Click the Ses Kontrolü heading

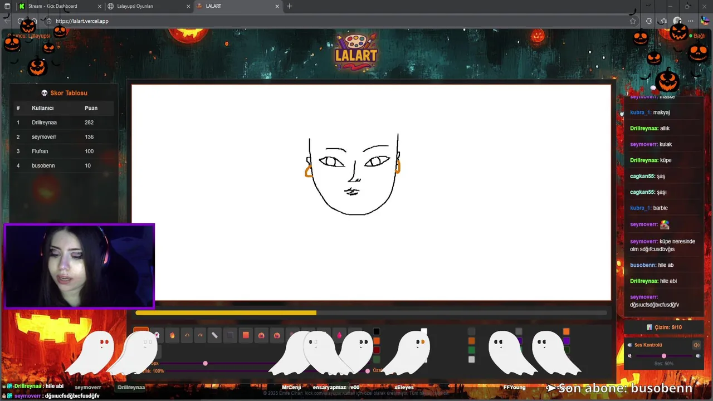(x=648, y=345)
